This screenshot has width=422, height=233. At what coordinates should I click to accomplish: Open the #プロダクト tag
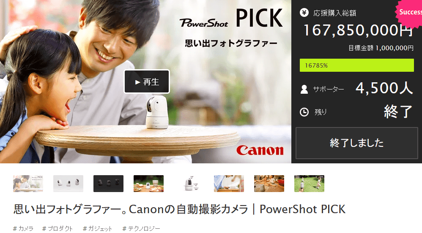pos(58,229)
